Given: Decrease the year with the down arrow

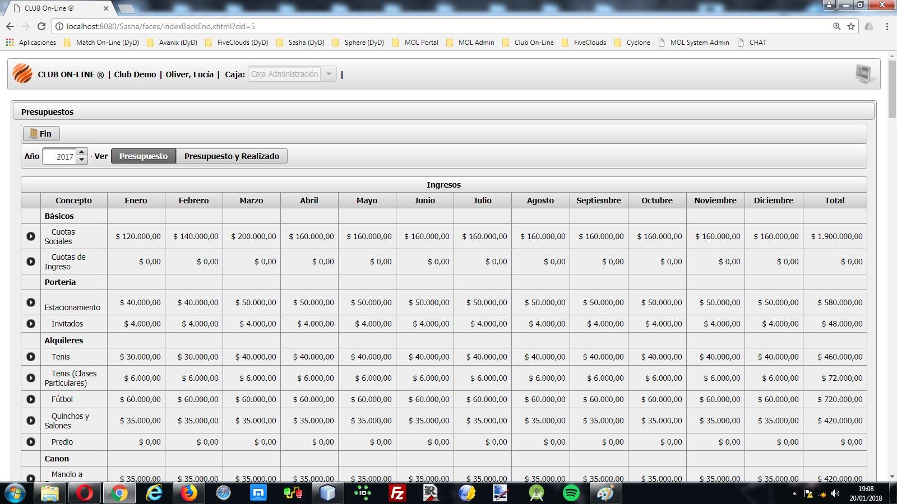Looking at the screenshot, I should click(x=82, y=160).
